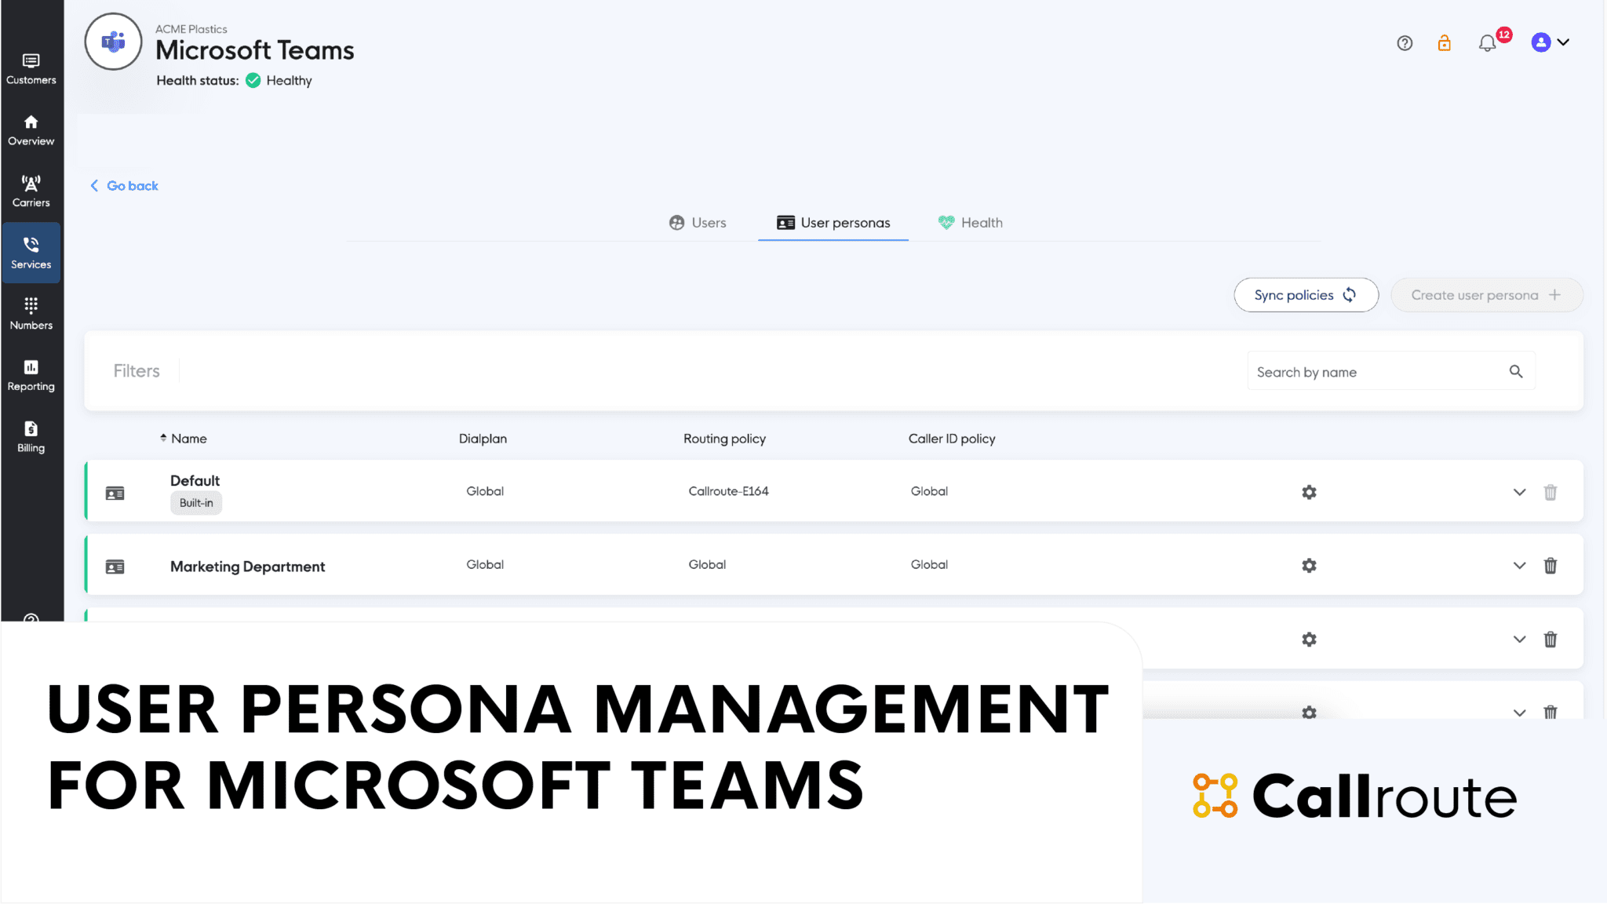Click the Sync policies button

(x=1306, y=294)
